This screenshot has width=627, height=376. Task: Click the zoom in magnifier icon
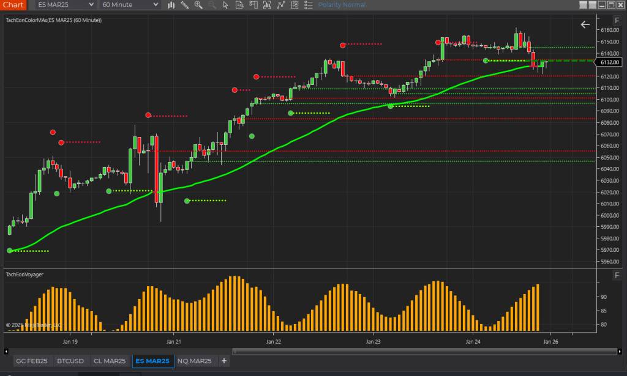[198, 5]
